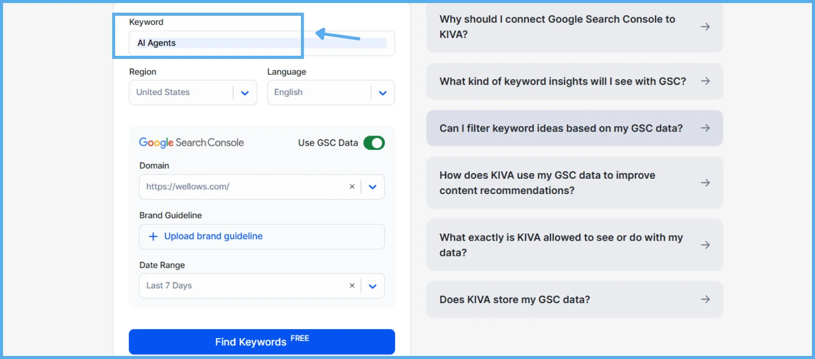Disable the Use GSC Data toggle

click(x=374, y=143)
